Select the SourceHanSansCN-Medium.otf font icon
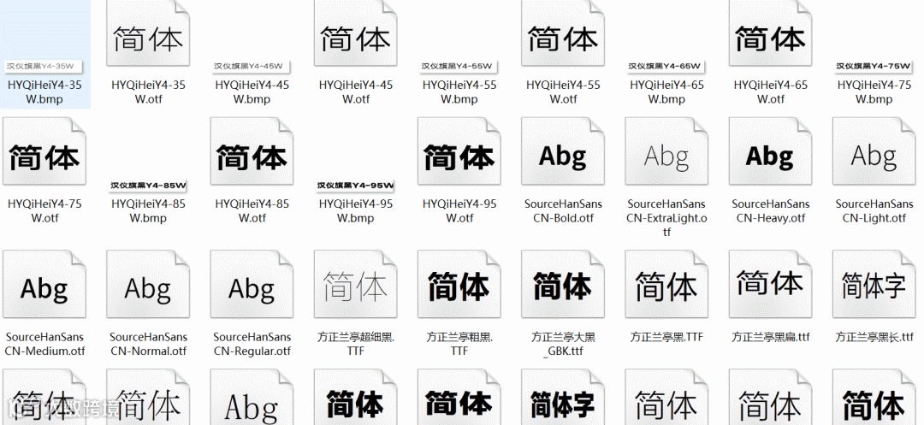 point(44,284)
